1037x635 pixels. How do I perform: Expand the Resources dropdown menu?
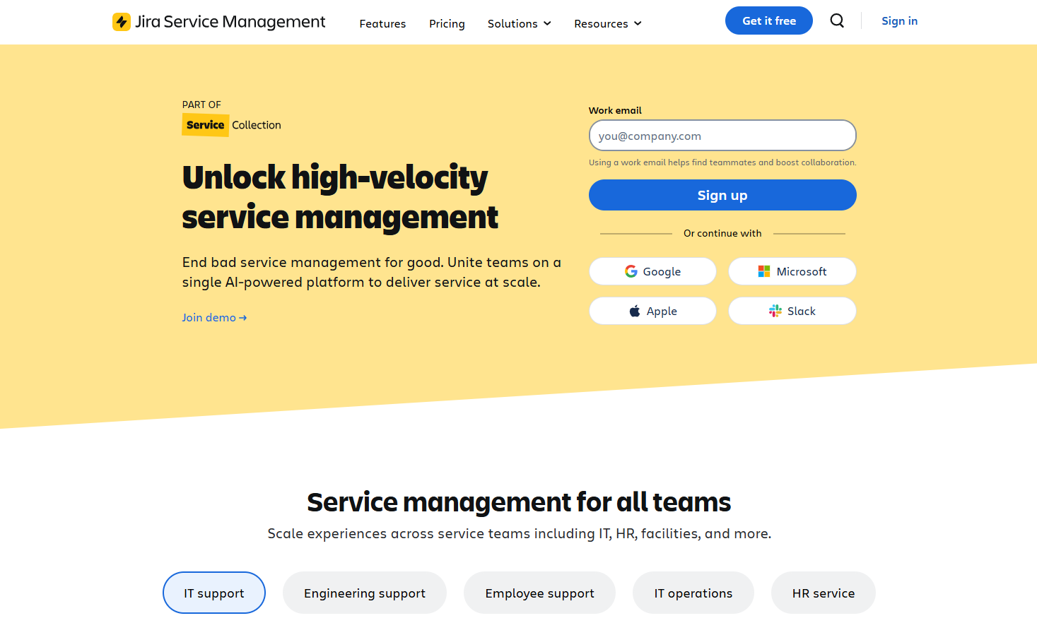click(608, 23)
